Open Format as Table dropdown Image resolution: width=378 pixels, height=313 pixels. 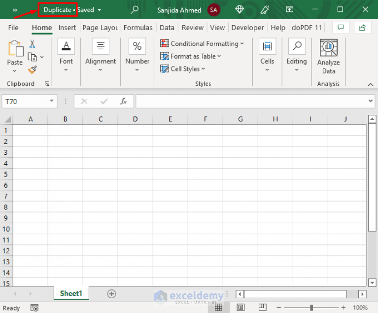[190, 56]
